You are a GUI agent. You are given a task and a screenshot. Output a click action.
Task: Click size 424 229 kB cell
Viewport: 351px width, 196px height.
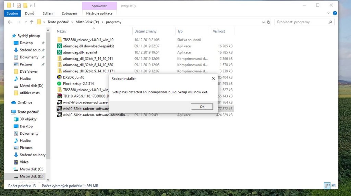224,115
